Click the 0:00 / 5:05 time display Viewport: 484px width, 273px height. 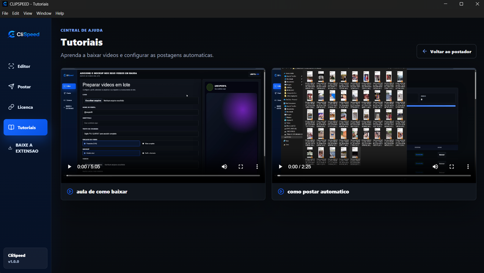[x=89, y=167]
